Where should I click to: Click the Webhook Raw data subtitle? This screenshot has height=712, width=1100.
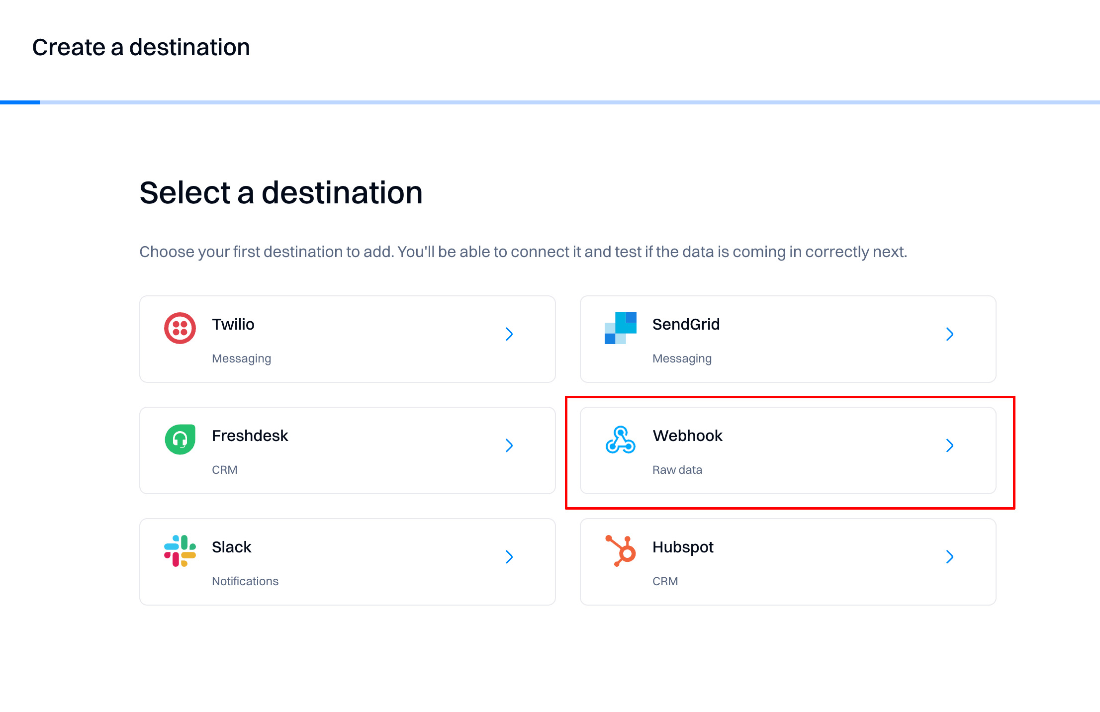(677, 470)
